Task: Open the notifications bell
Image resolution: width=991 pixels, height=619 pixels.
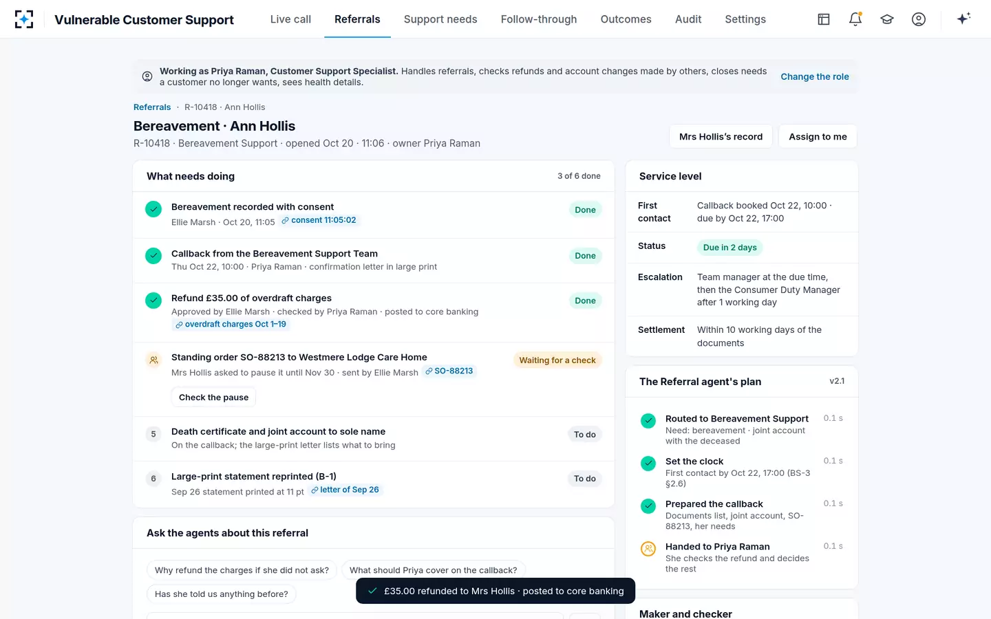Action: click(x=855, y=19)
